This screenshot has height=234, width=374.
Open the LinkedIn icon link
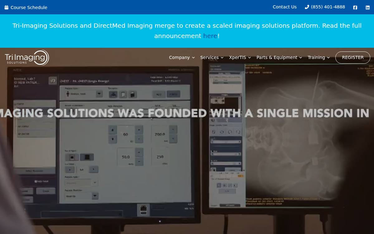(x=367, y=7)
